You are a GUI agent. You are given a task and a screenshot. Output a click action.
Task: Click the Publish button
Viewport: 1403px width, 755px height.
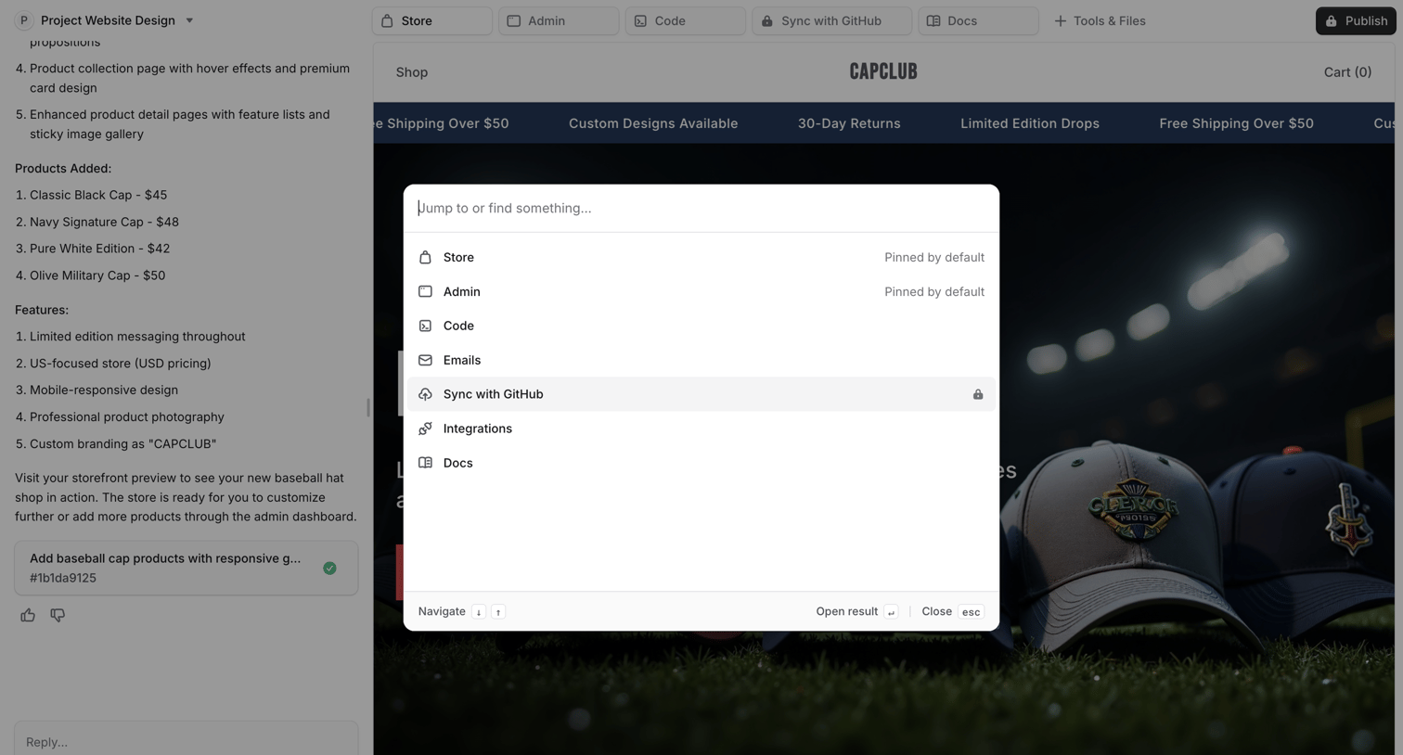pyautogui.click(x=1356, y=20)
